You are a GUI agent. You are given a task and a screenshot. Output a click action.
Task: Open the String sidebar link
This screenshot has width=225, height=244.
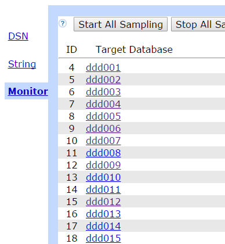22,64
